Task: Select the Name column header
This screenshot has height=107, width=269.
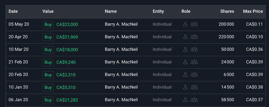Action: [111, 11]
